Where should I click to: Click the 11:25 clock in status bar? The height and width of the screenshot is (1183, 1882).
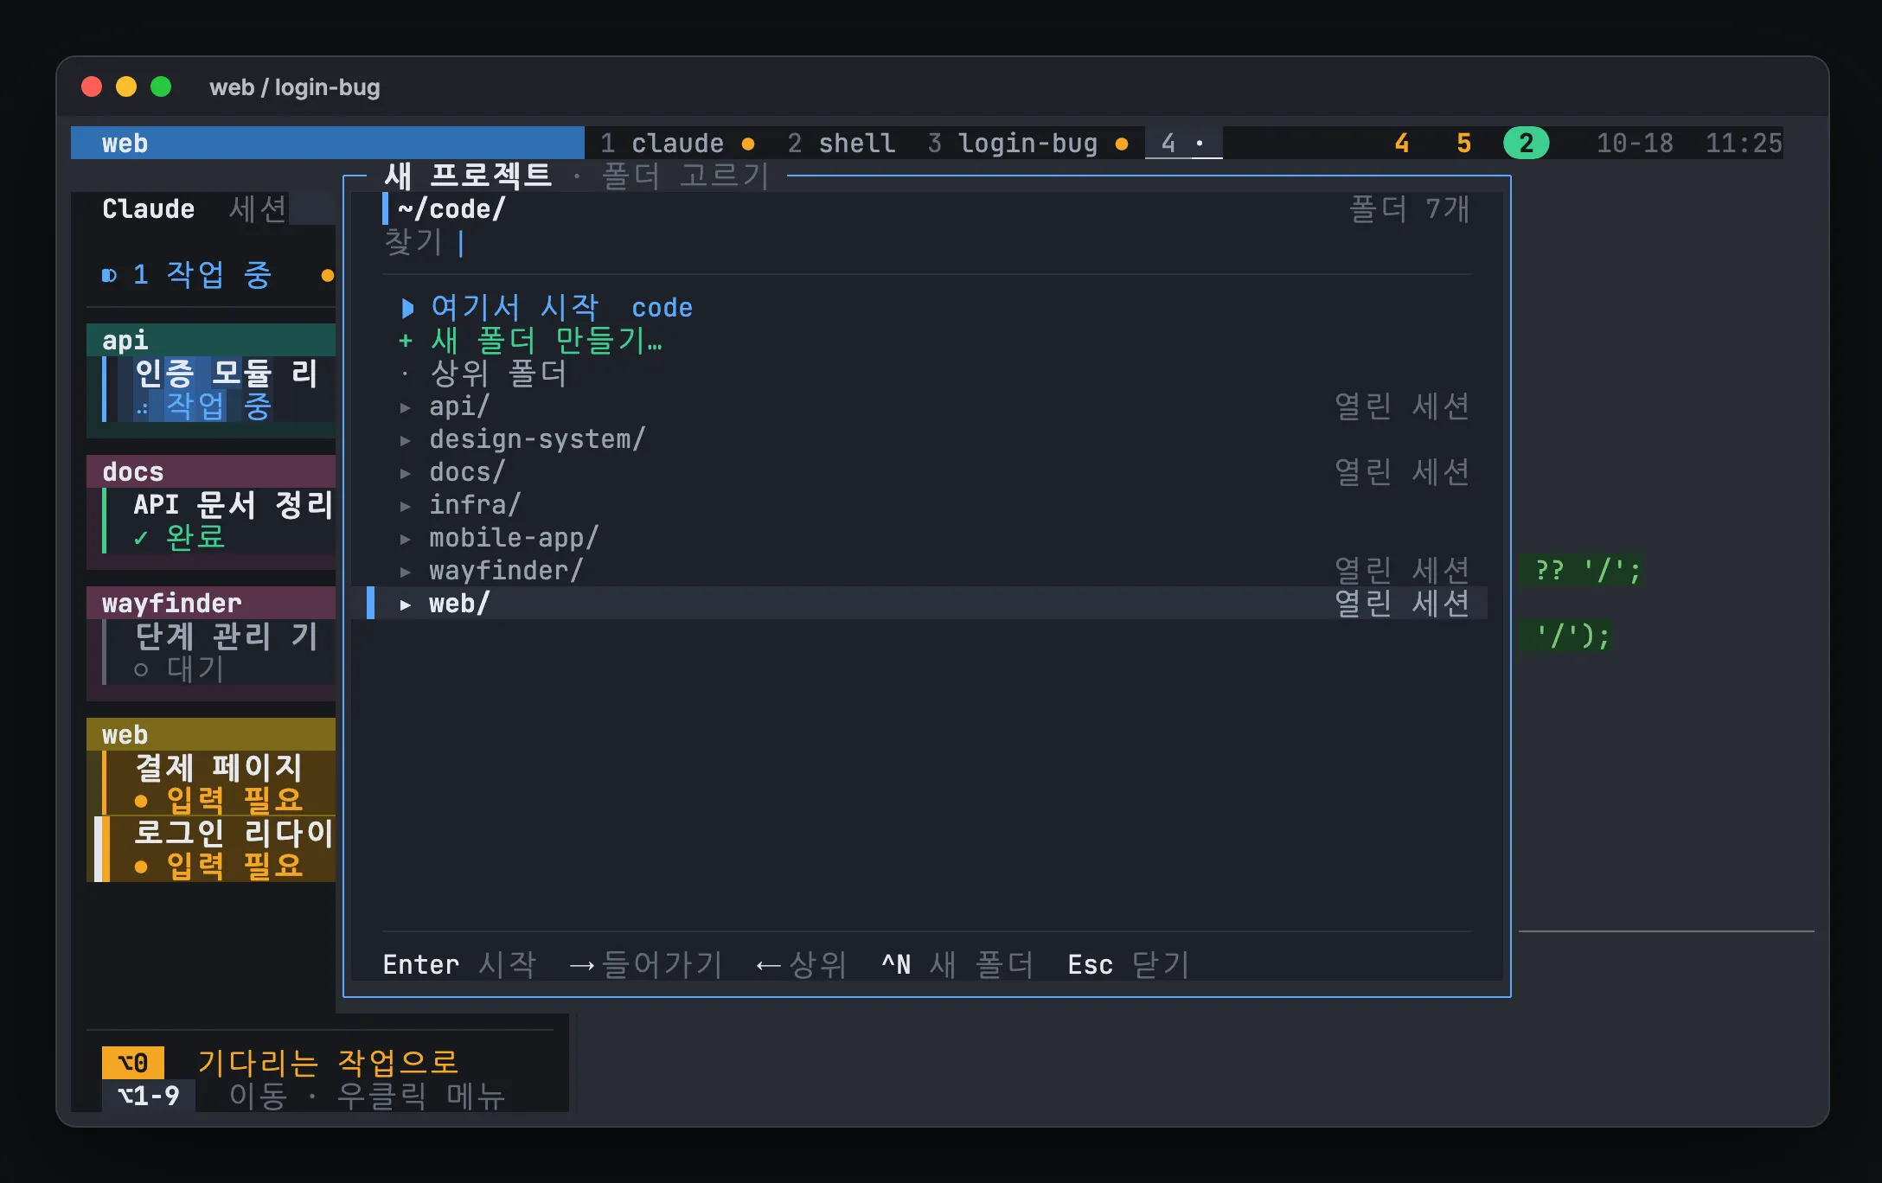[x=1744, y=143]
